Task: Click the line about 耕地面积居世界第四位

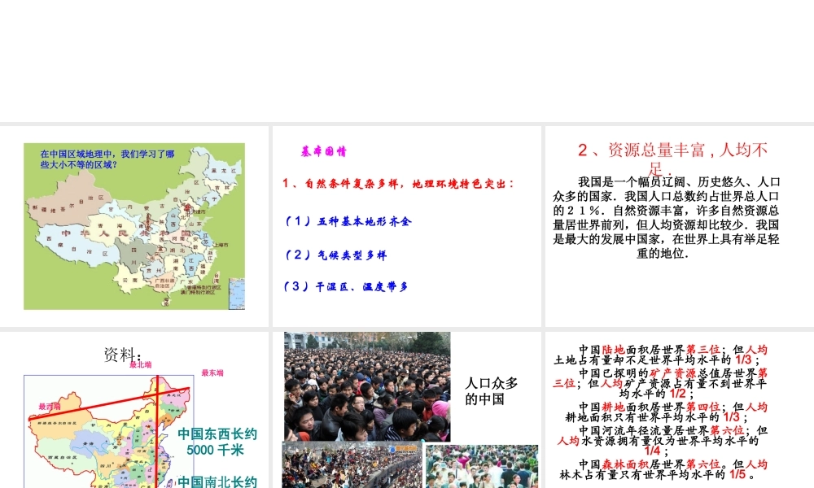Action: (666, 412)
